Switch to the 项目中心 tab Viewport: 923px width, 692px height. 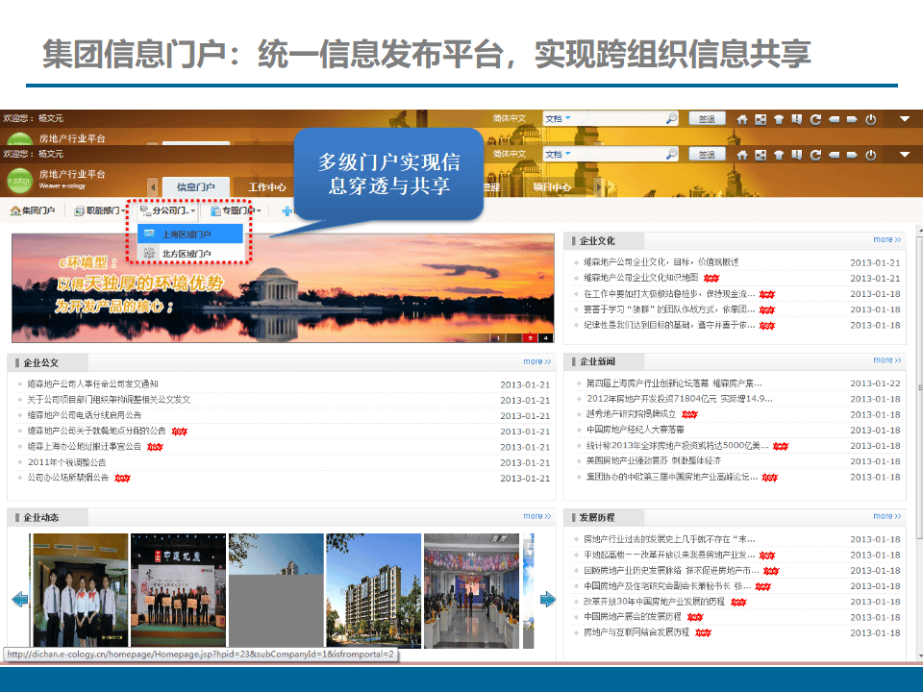click(552, 187)
